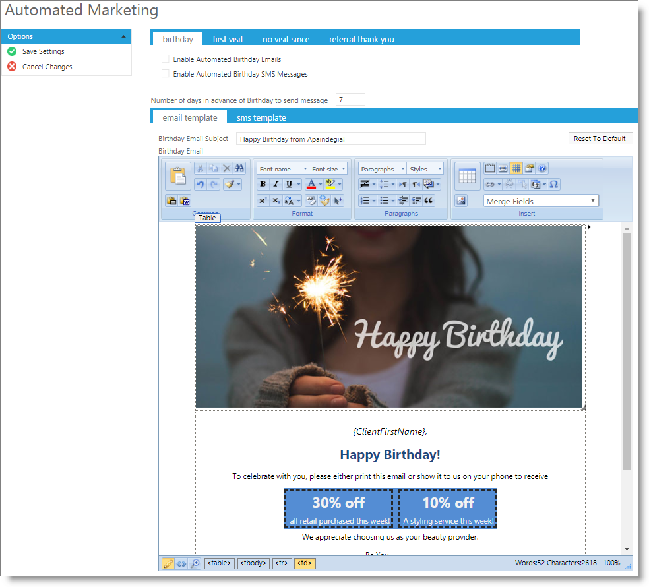The width and height of the screenshot is (649, 587).
Task: Click the 30% off coupon box
Action: [x=338, y=509]
